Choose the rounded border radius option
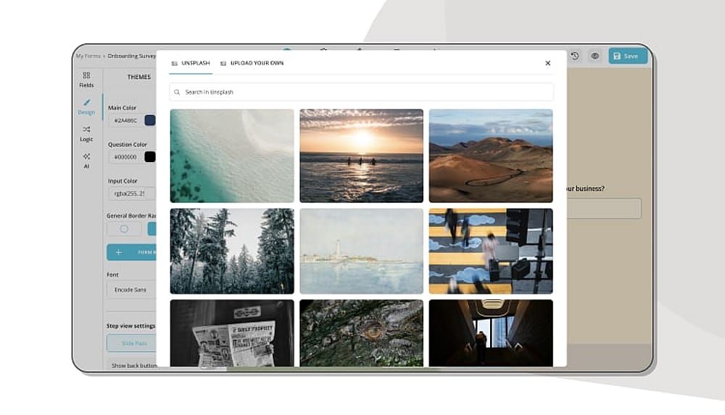 pos(124,229)
